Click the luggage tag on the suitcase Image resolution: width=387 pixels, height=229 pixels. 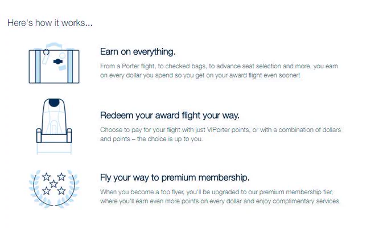click(x=46, y=56)
